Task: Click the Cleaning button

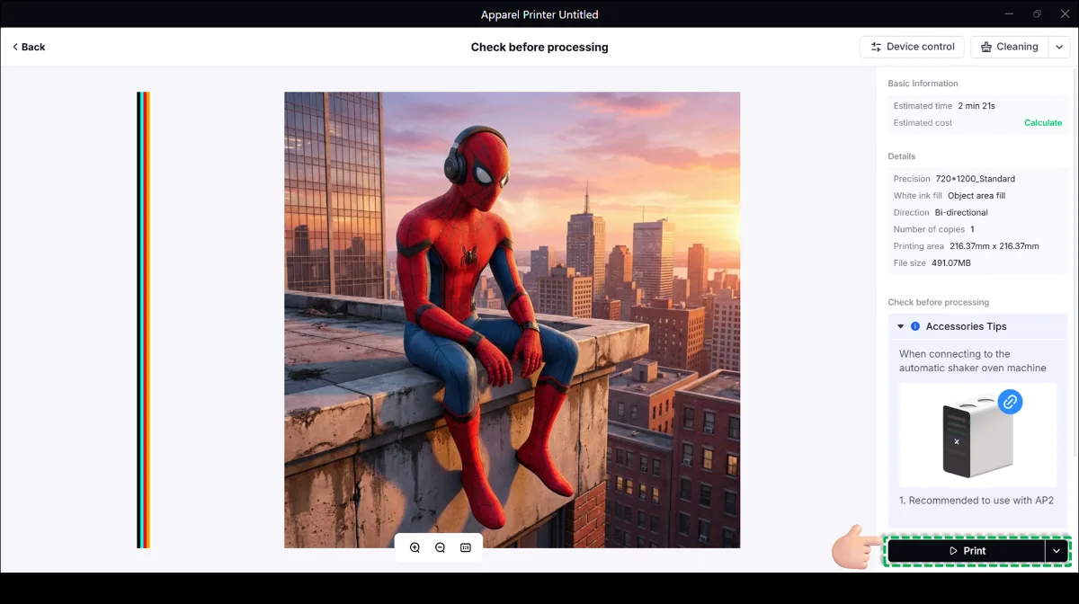Action: point(1008,47)
